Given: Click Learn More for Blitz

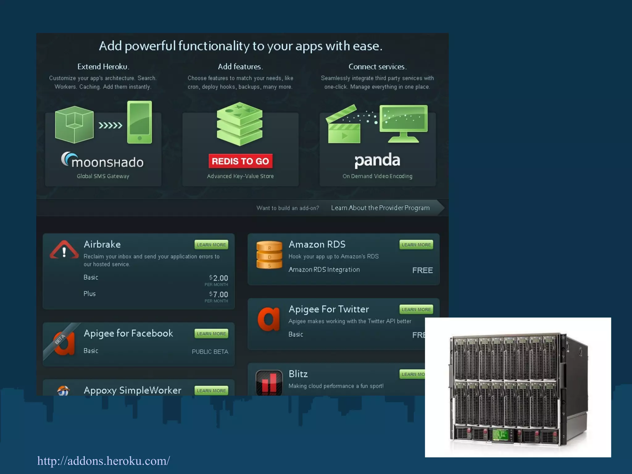Looking at the screenshot, I should pyautogui.click(x=413, y=374).
